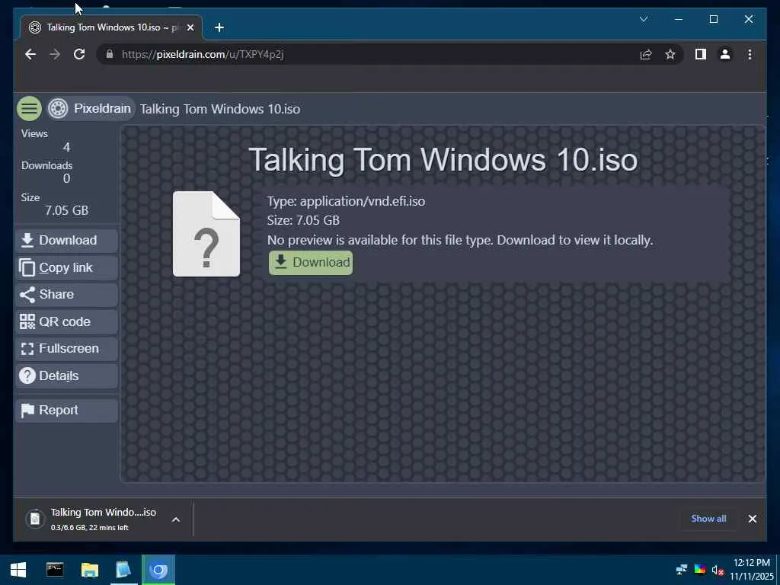Open file Details panel
Image resolution: width=780 pixels, height=585 pixels.
(x=67, y=376)
